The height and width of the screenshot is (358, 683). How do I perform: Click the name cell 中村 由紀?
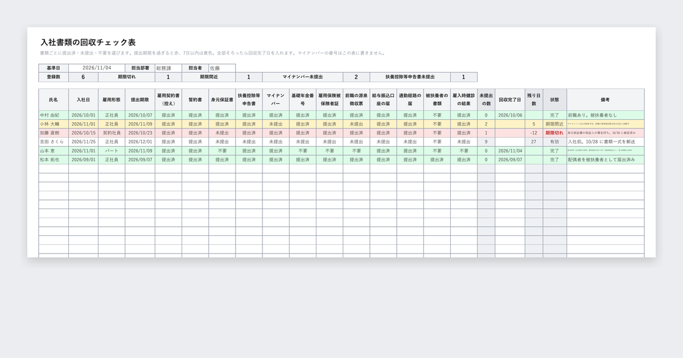(x=54, y=115)
